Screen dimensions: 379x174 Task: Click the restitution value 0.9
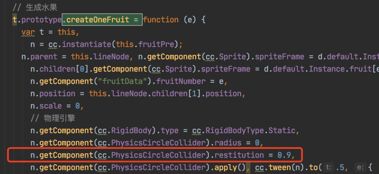[284, 155]
